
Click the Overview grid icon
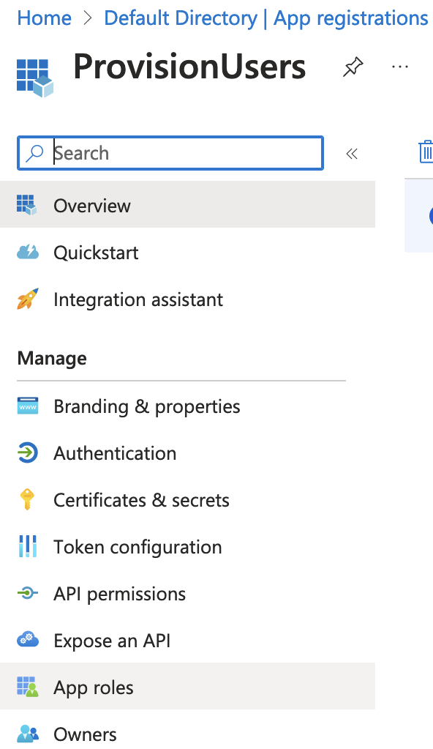tap(27, 205)
